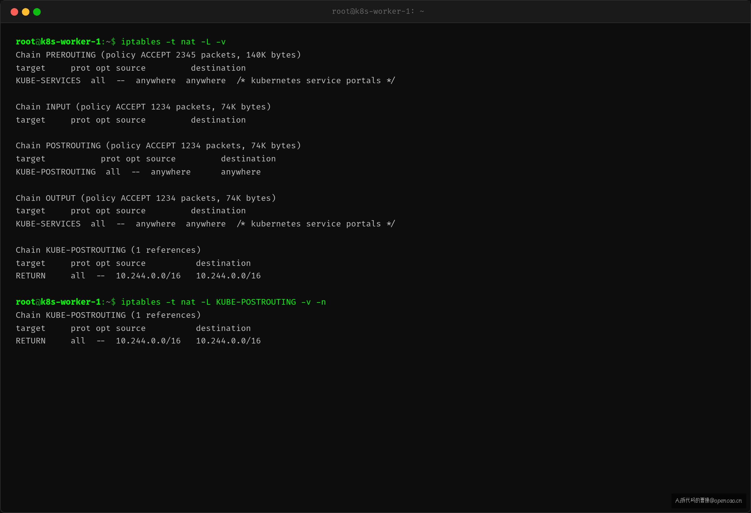This screenshot has height=513, width=751.
Task: Click the first Chain KUBE-POSTROUTING (1 references) line
Action: click(108, 250)
